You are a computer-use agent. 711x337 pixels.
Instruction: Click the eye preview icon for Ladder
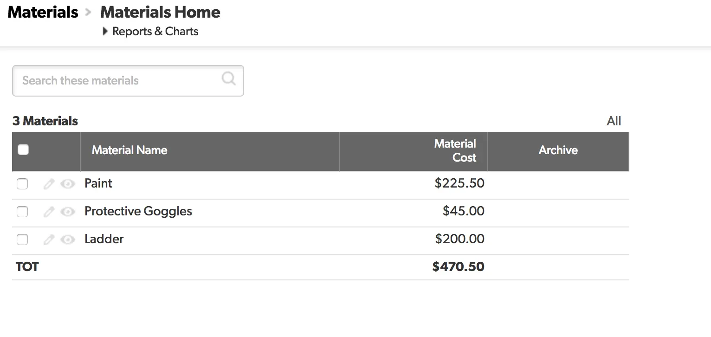pos(68,240)
